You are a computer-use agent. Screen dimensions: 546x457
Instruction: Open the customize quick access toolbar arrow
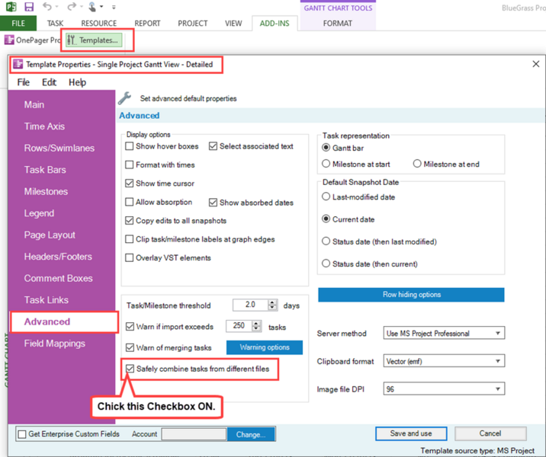pos(114,7)
